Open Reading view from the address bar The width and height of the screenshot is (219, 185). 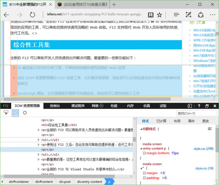click(151, 15)
